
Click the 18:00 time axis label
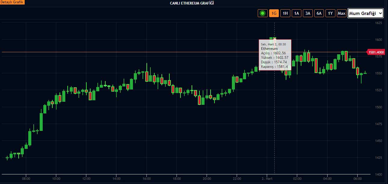pos(177,179)
